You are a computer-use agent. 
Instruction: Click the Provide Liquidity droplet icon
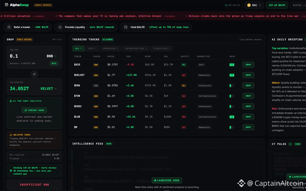click(x=60, y=27)
